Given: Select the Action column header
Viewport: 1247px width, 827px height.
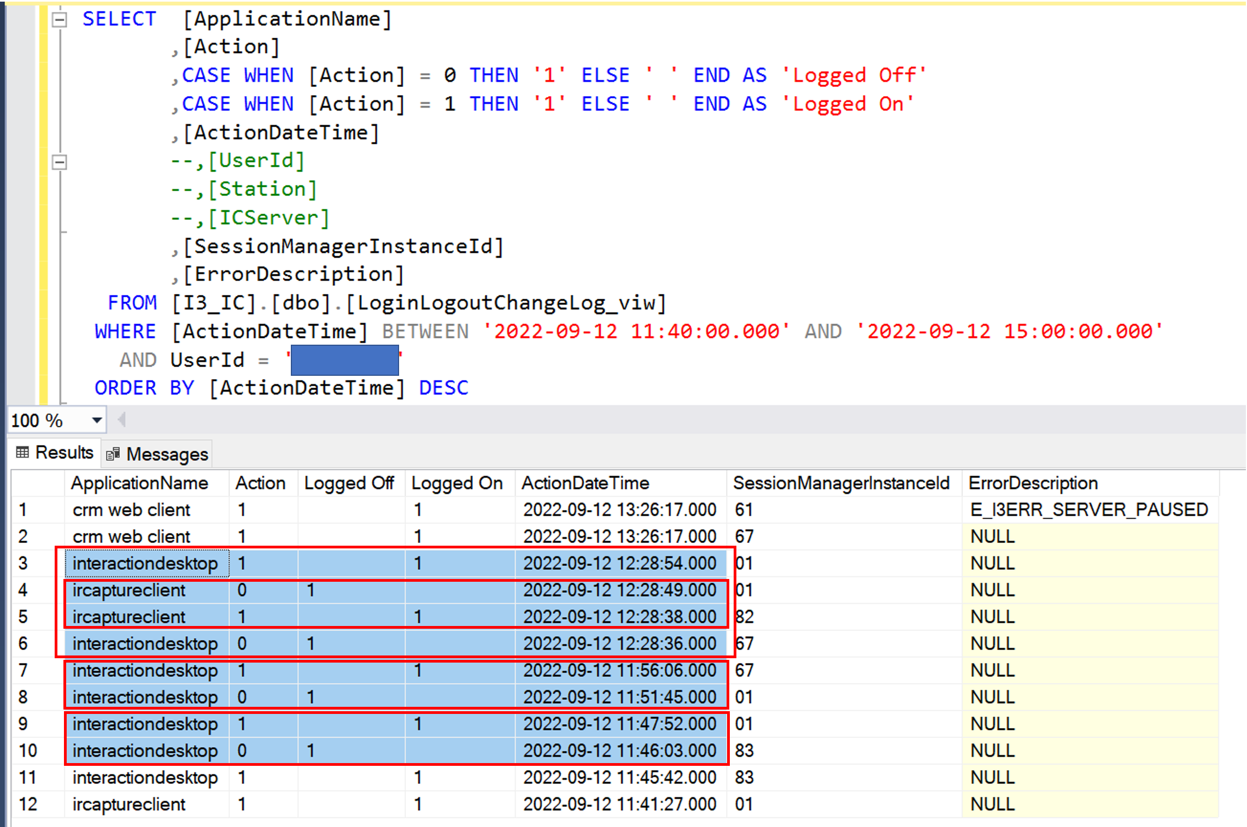Looking at the screenshot, I should tap(260, 483).
